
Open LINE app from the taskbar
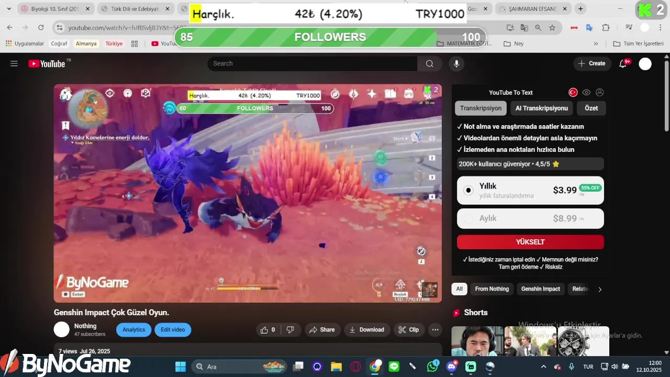click(x=394, y=367)
